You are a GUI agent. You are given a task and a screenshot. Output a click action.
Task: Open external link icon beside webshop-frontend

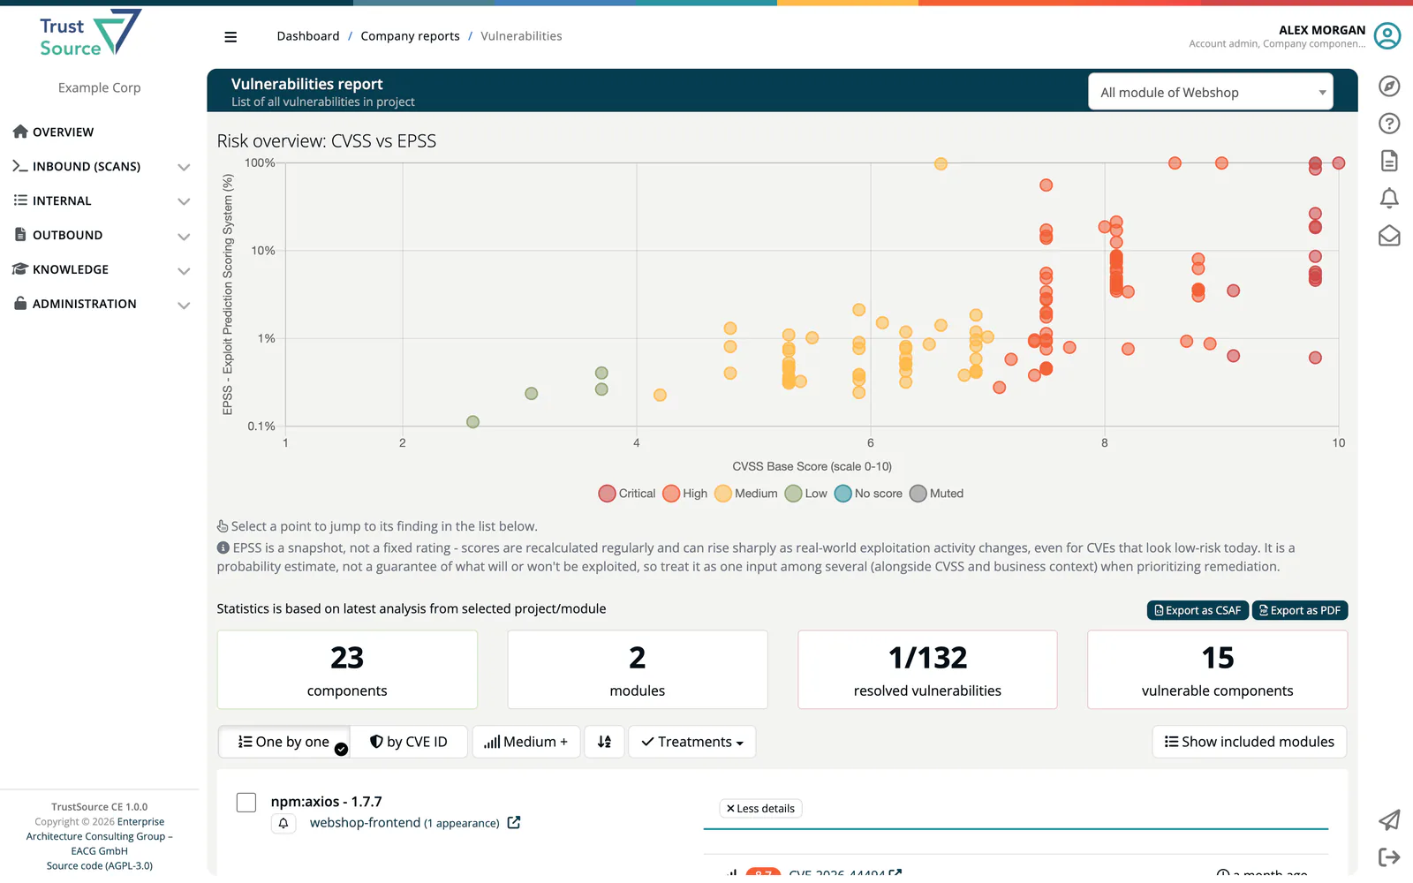[x=514, y=822]
